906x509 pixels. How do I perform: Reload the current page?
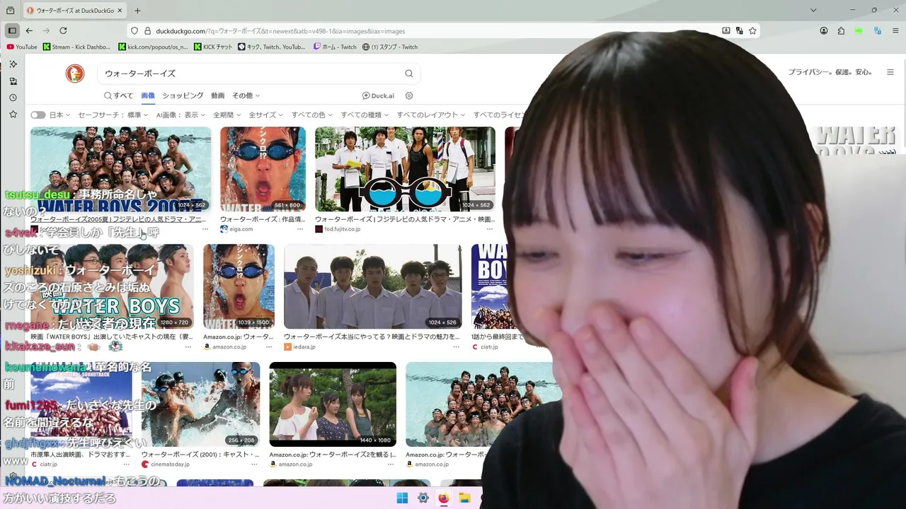[x=63, y=30]
